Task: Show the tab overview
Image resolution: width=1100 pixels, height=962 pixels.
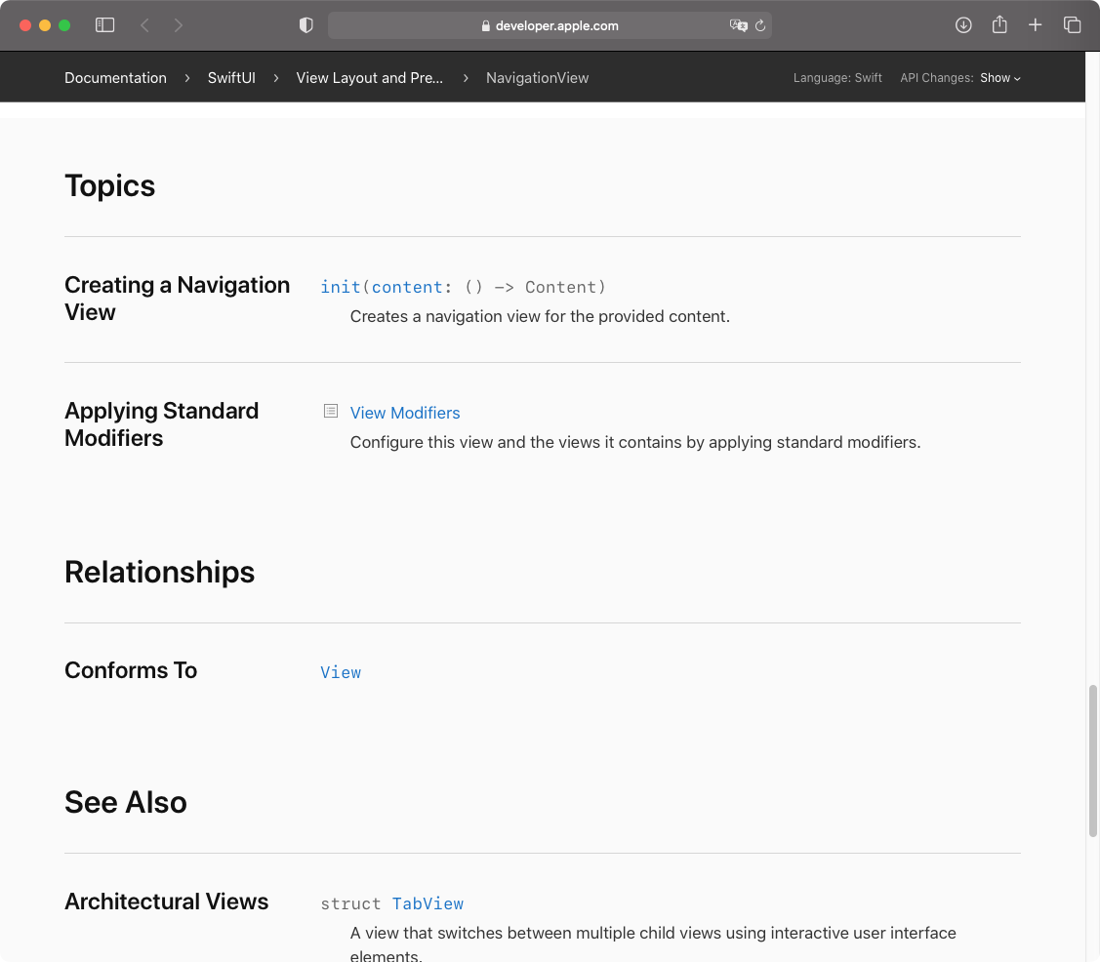Action: 1072,25
